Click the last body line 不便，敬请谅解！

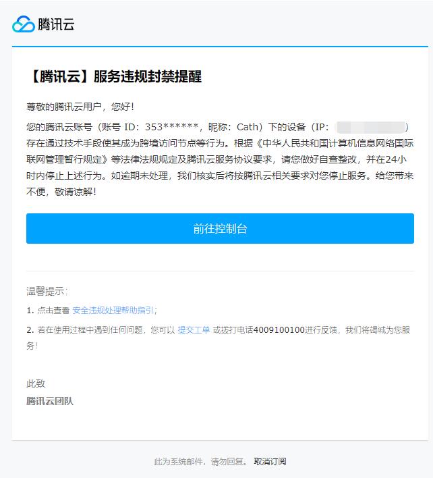click(x=61, y=192)
